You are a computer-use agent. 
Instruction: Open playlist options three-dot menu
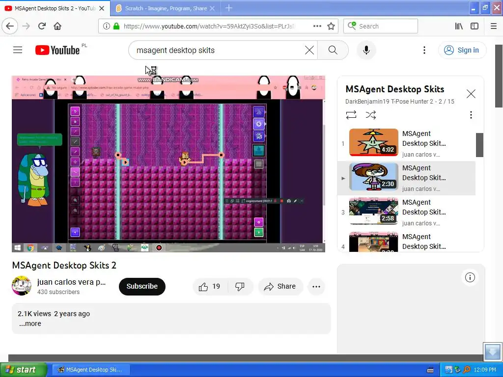pyautogui.click(x=471, y=115)
